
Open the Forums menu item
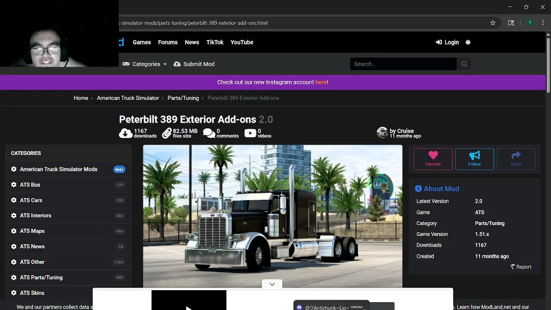[168, 42]
